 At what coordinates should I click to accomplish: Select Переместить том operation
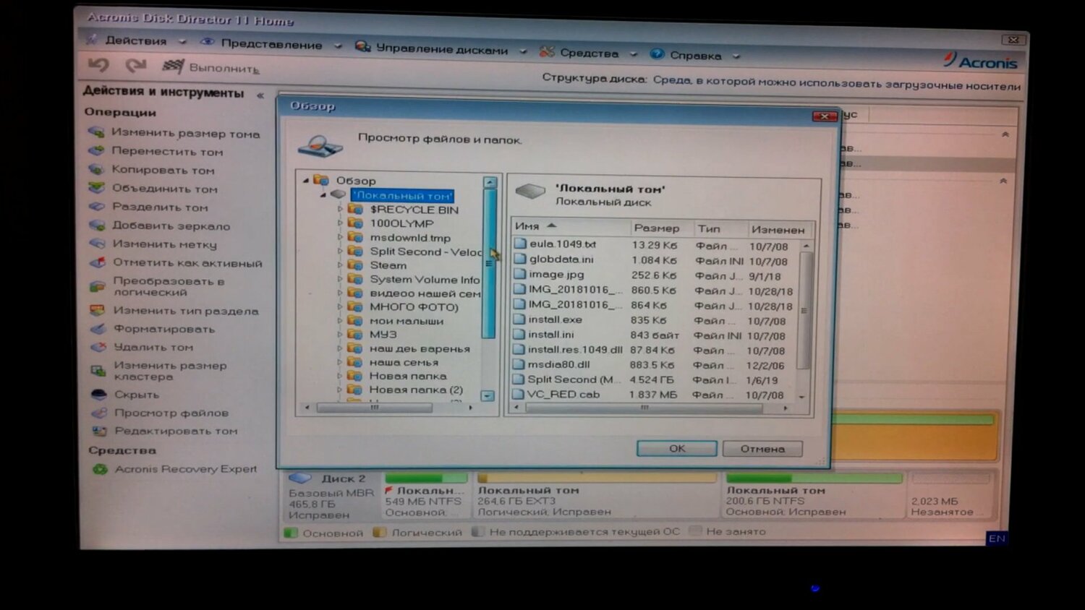[x=156, y=151]
